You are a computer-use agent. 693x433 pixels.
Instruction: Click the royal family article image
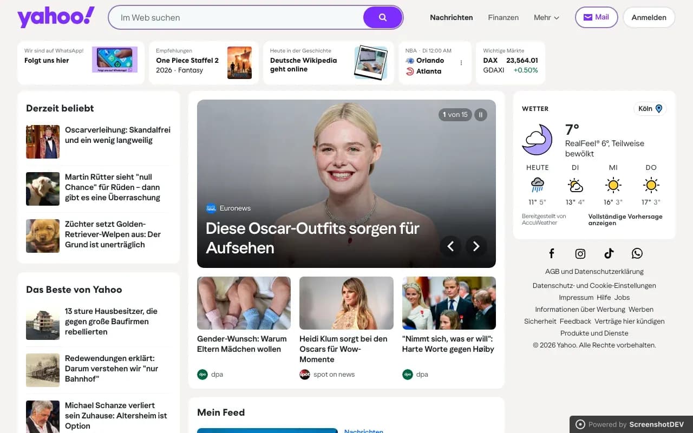(x=449, y=303)
